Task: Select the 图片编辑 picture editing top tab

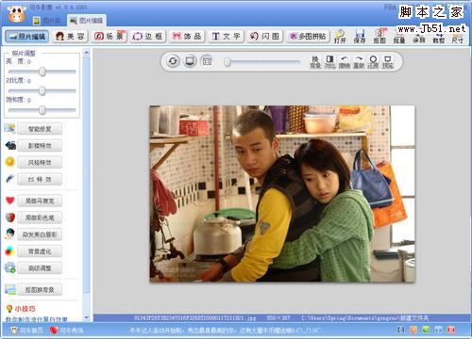Action: [x=87, y=21]
